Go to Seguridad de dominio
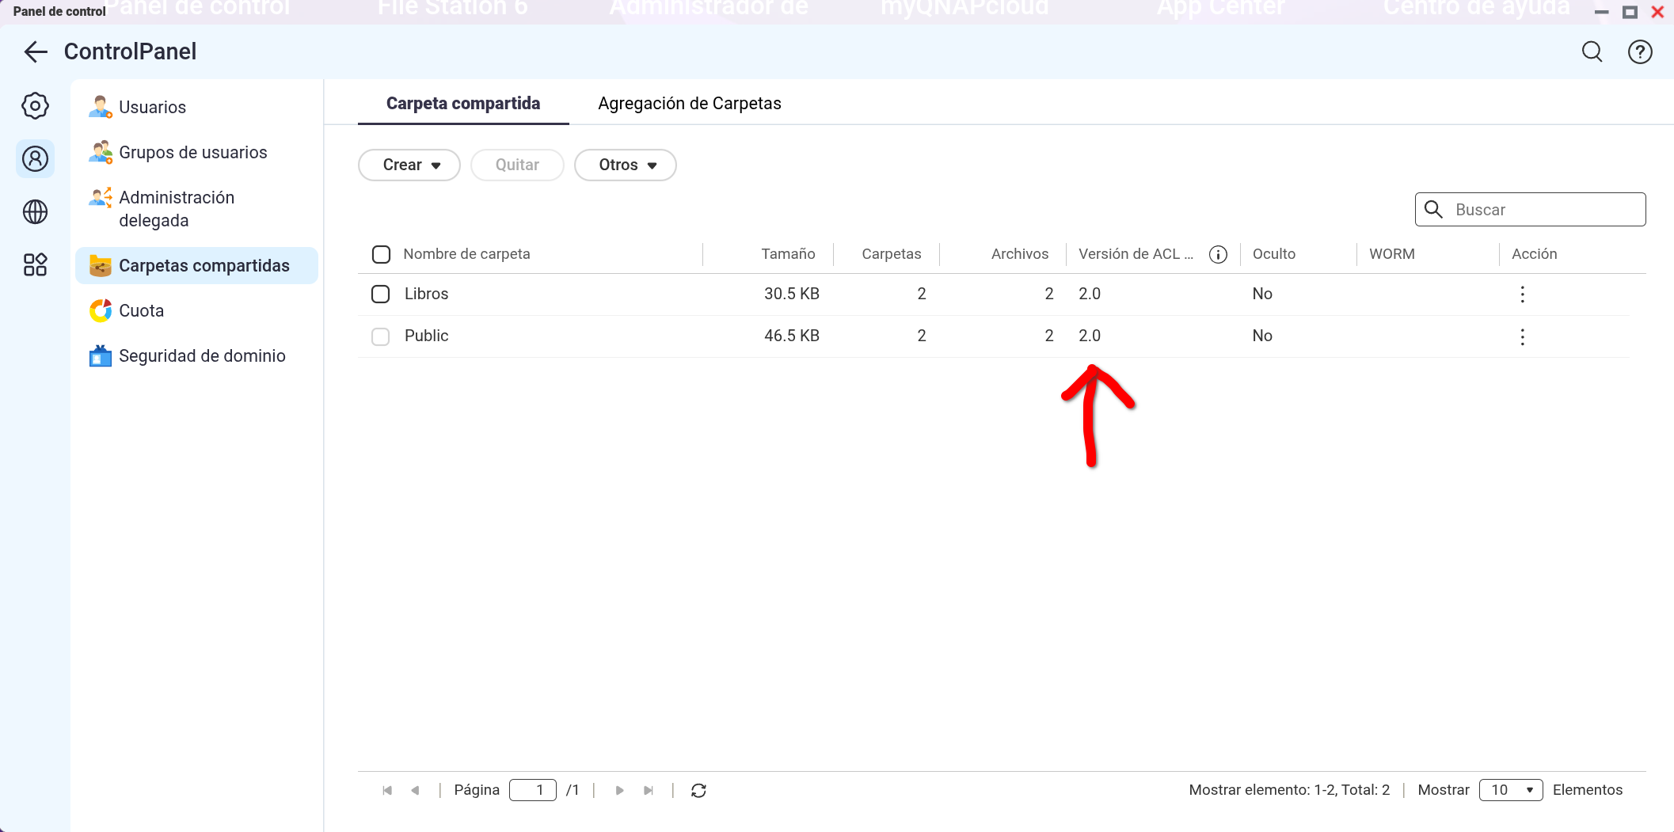This screenshot has height=832, width=1674. (201, 356)
